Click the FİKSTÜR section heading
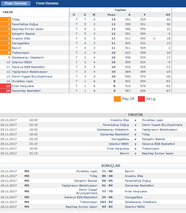 point(135,115)
